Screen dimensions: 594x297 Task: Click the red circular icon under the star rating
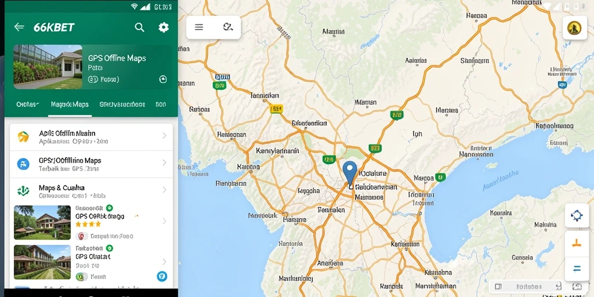[81, 236]
